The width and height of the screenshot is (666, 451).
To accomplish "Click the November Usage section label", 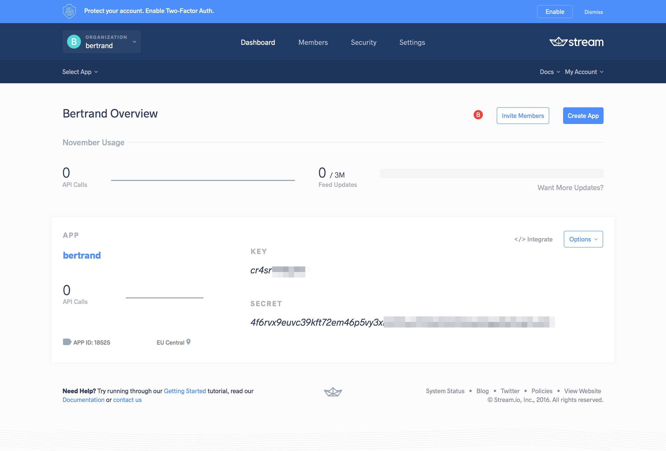I will pyautogui.click(x=94, y=142).
